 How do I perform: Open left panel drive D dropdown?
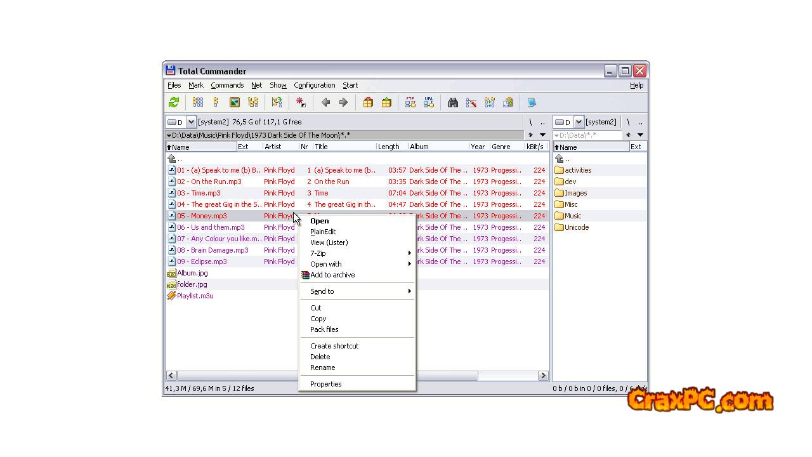(190, 122)
